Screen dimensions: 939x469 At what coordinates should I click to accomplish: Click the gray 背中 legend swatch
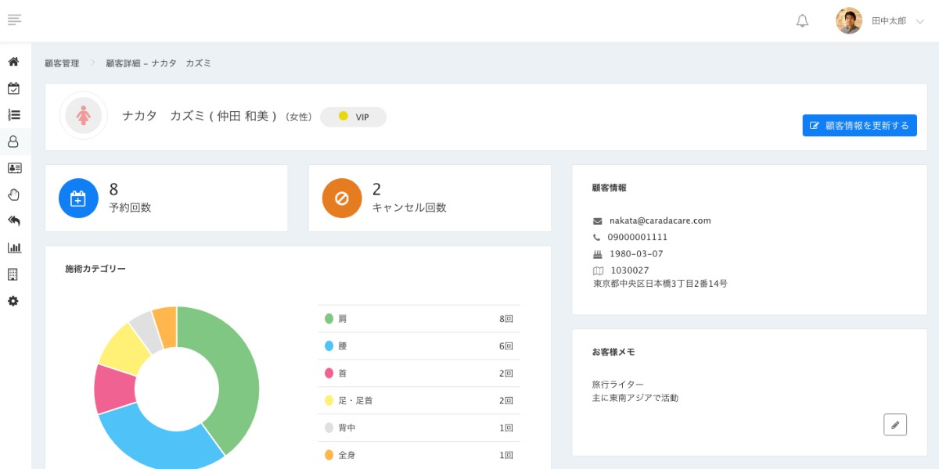pos(329,428)
